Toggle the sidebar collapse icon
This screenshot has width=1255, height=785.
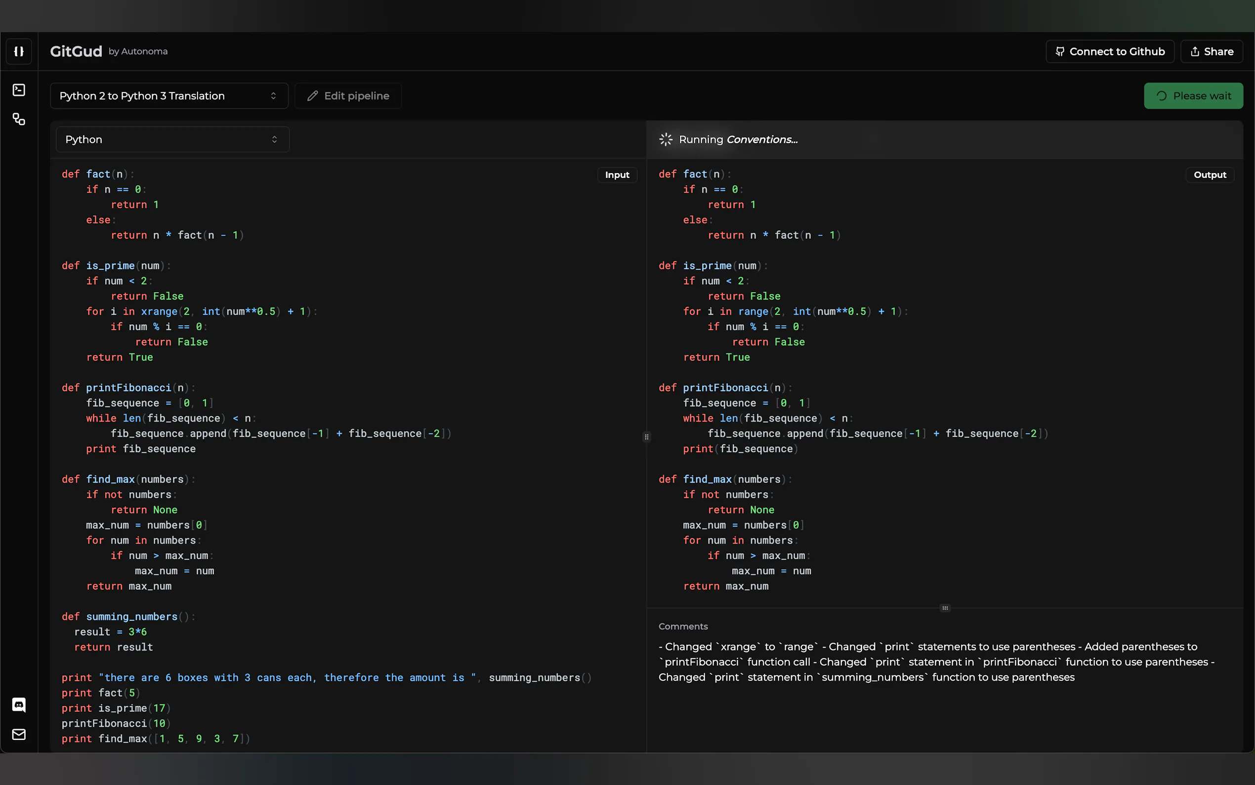point(19,51)
